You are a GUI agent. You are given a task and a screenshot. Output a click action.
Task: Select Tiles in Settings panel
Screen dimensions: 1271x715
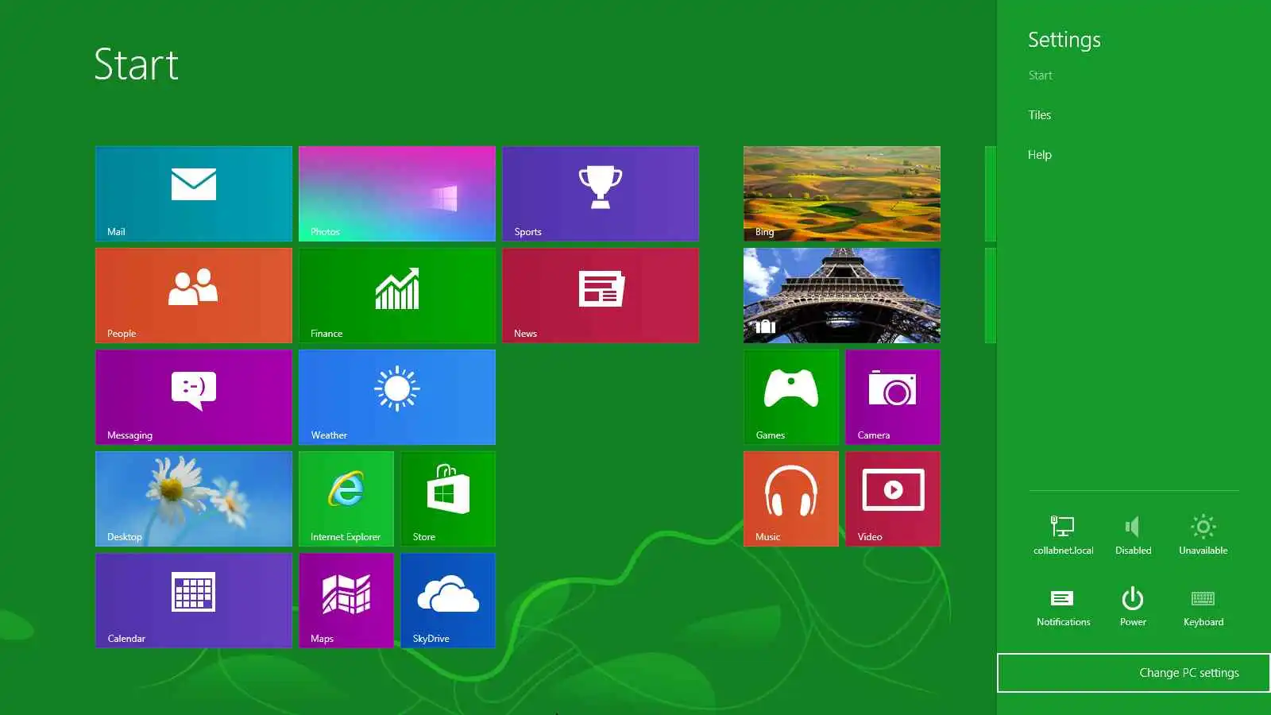tap(1039, 115)
